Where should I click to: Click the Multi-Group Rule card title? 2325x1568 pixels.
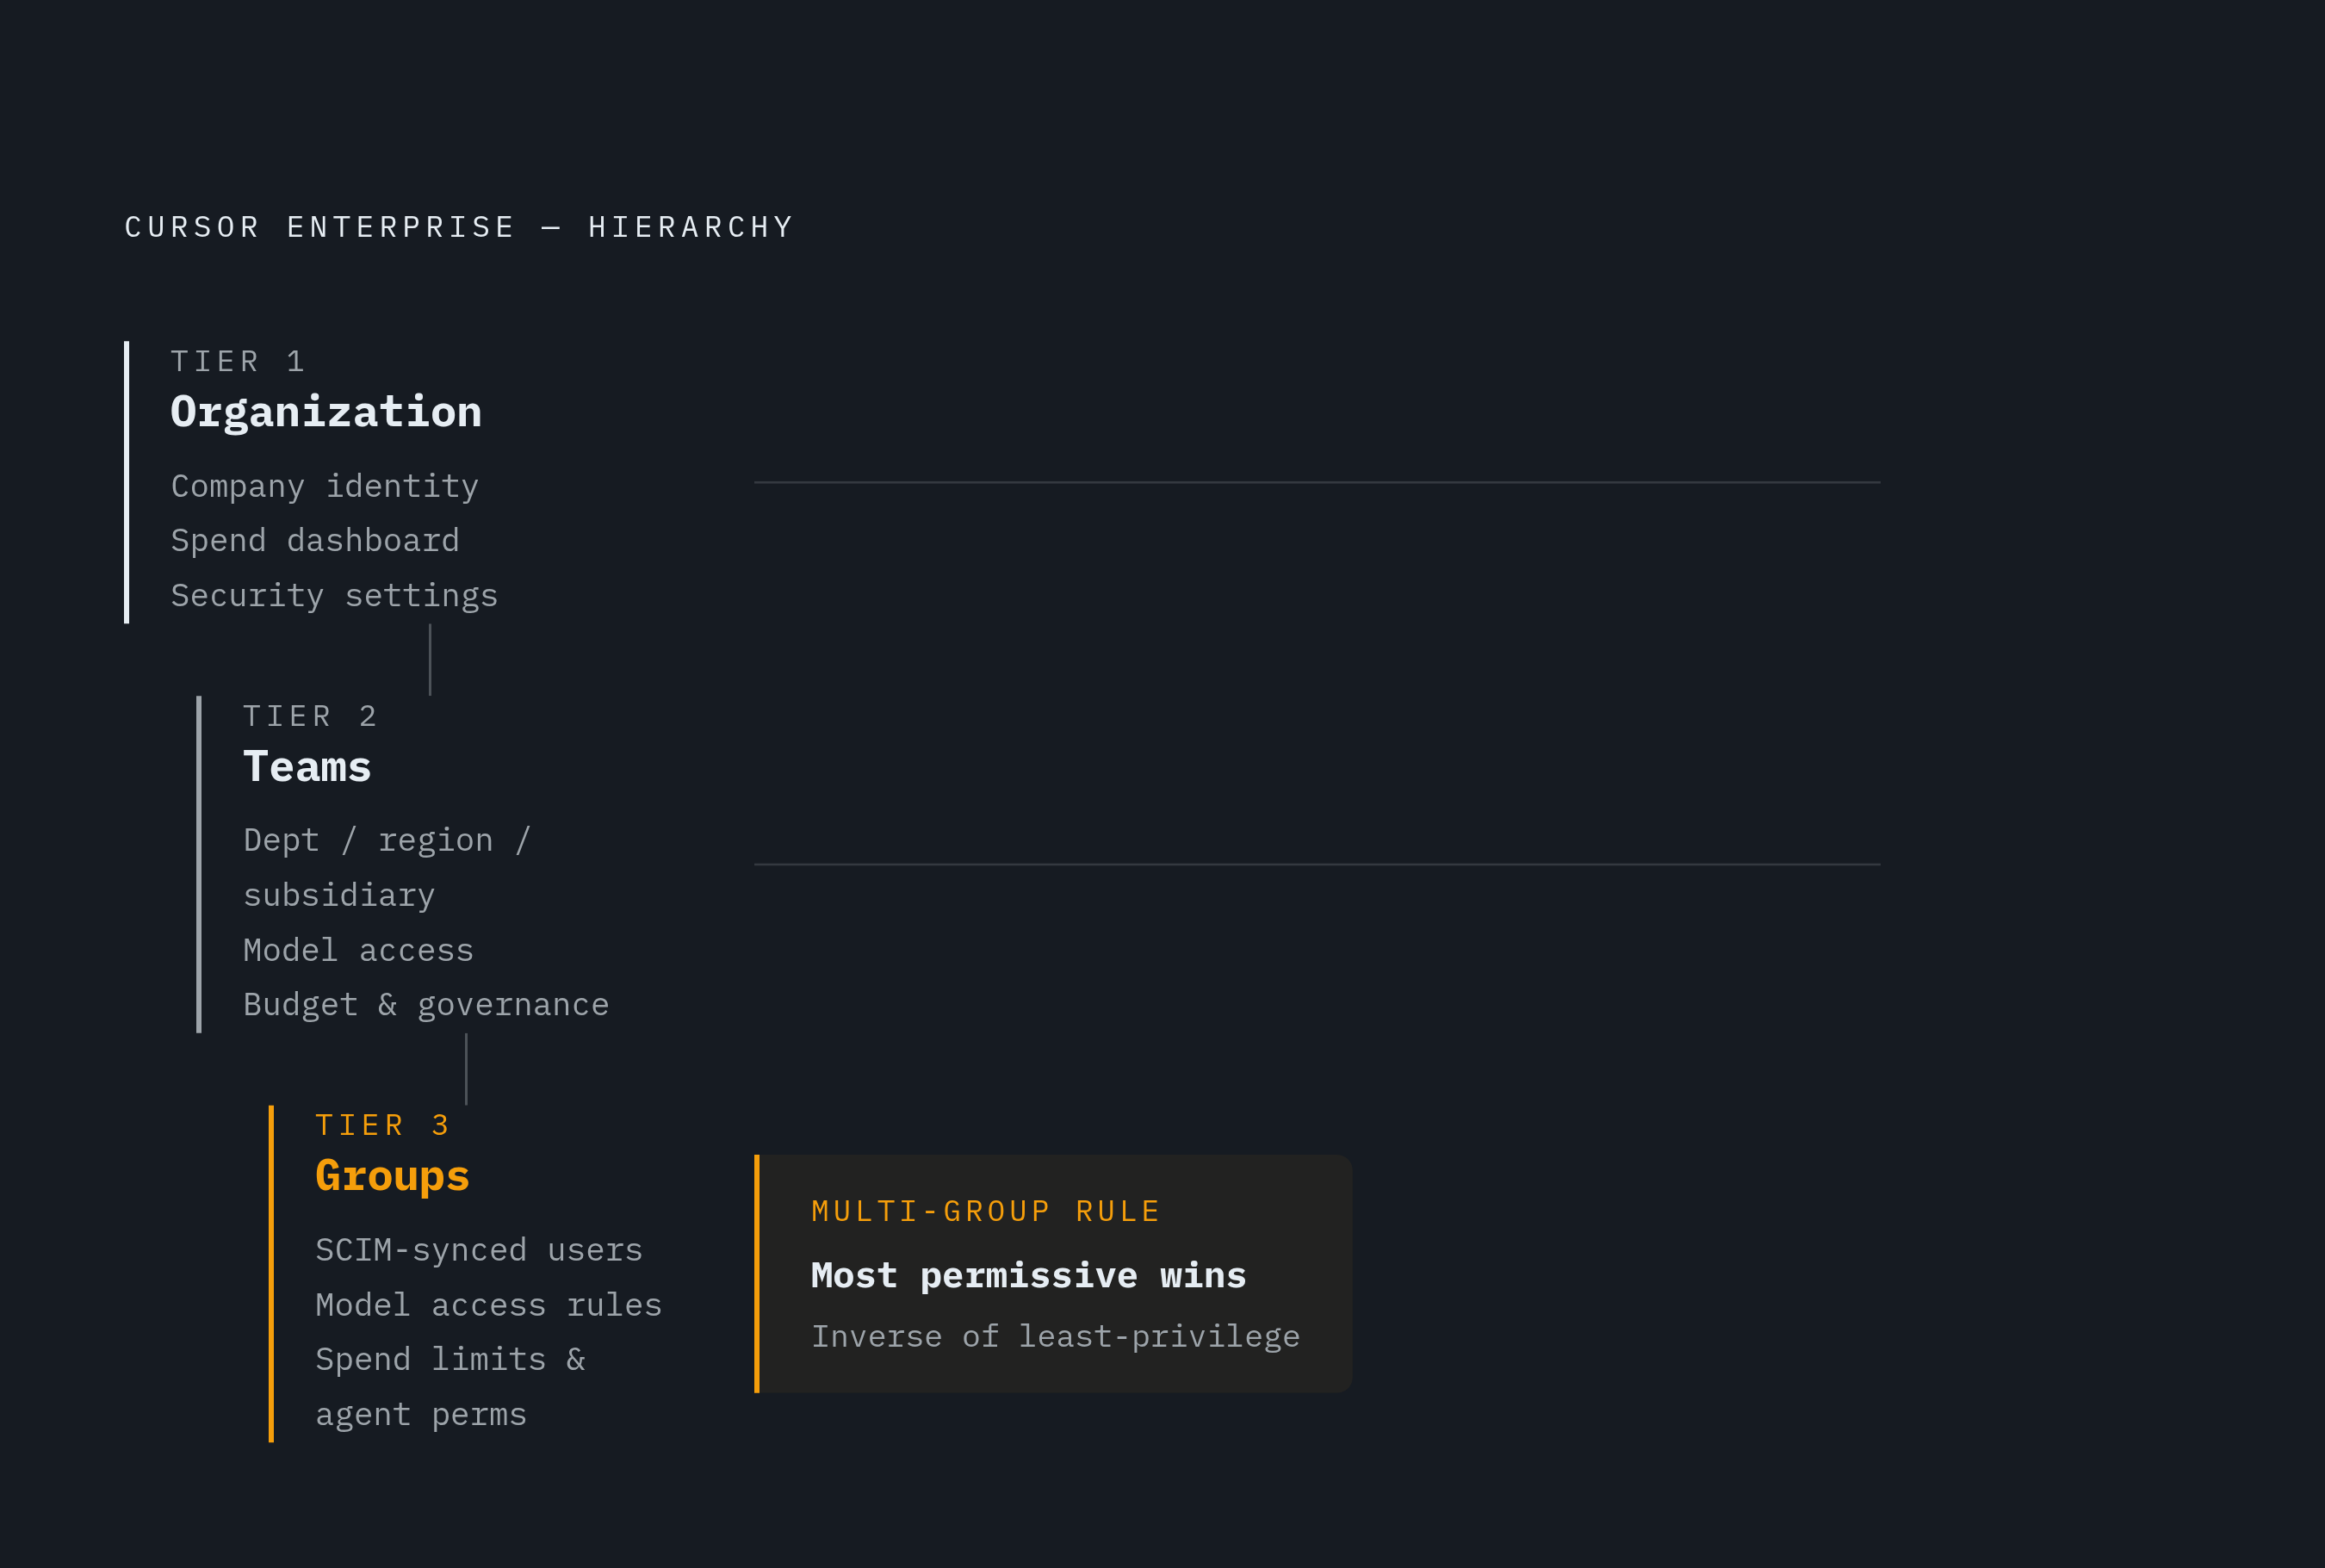pos(985,1212)
